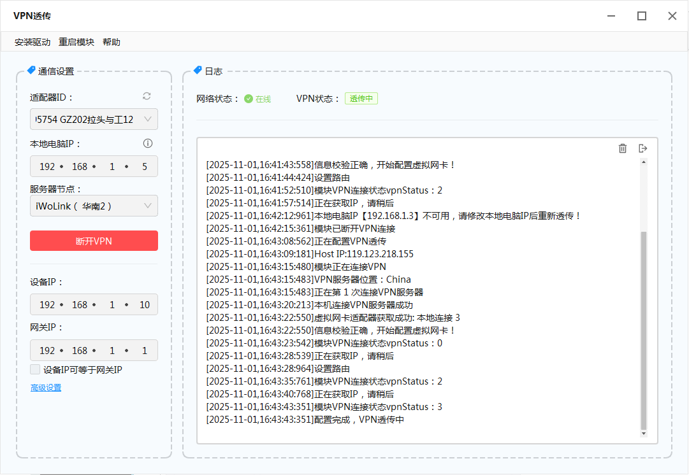The height and width of the screenshot is (475, 689).
Task: Click the log scrollbar down arrow
Action: click(x=644, y=434)
